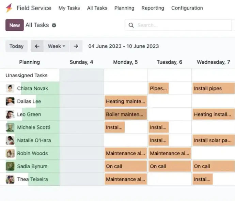Advance to next week with right arrow

tap(76, 46)
